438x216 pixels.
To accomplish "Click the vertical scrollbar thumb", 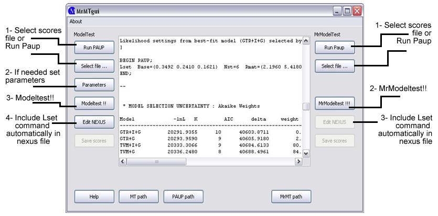I will (x=306, y=107).
